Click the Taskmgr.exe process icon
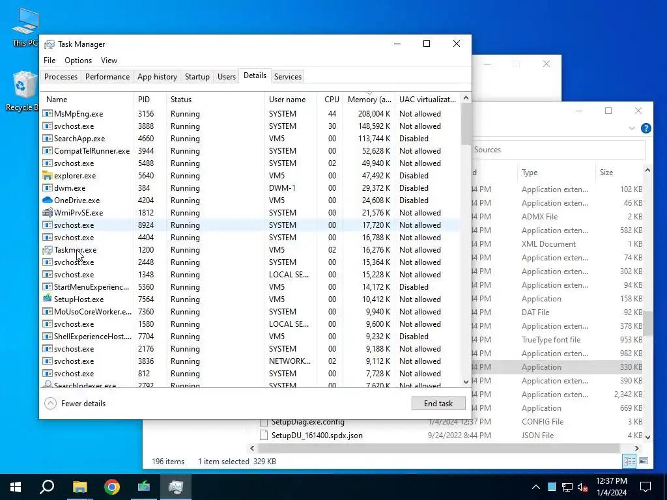Image resolution: width=667 pixels, height=500 pixels. click(47, 250)
